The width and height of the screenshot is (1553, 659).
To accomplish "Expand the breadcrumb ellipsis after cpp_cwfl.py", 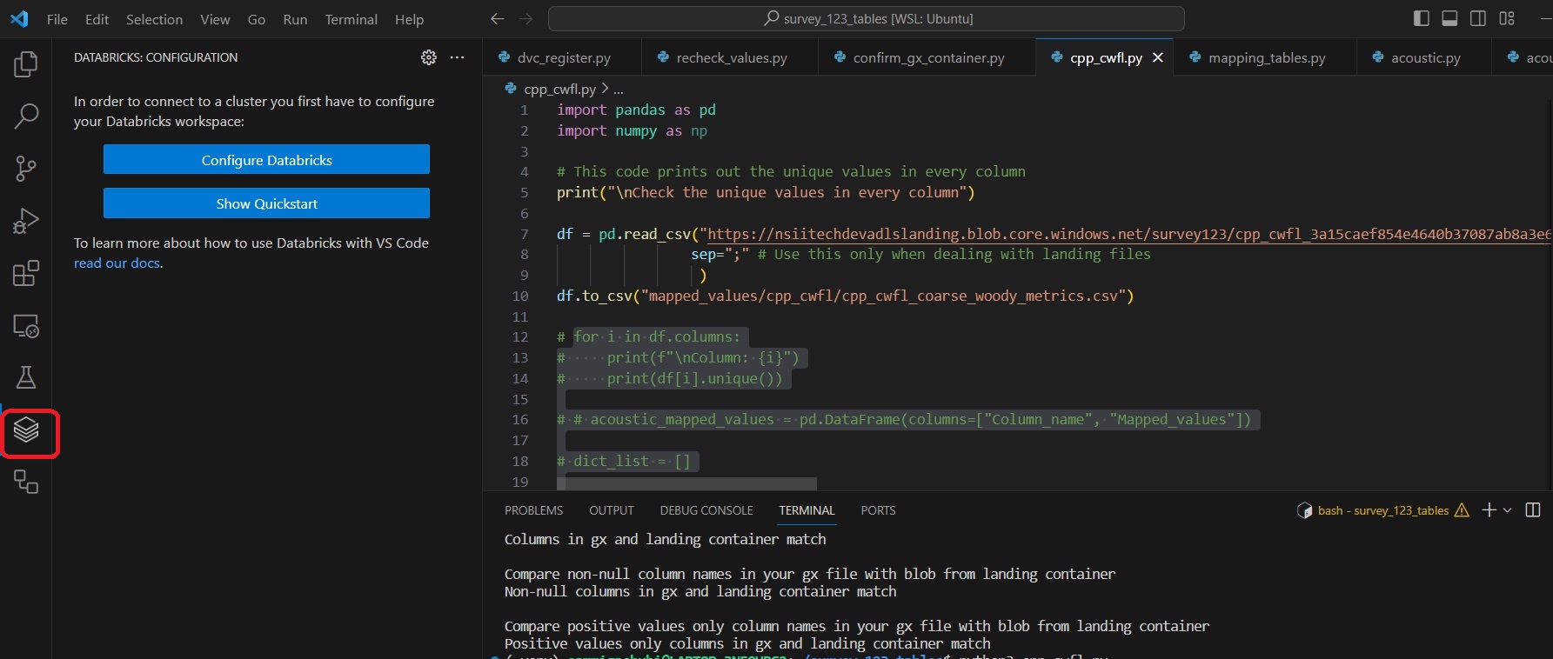I will 618,89.
